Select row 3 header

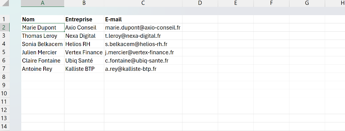[5, 36]
